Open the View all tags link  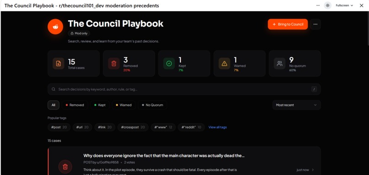[217, 127]
